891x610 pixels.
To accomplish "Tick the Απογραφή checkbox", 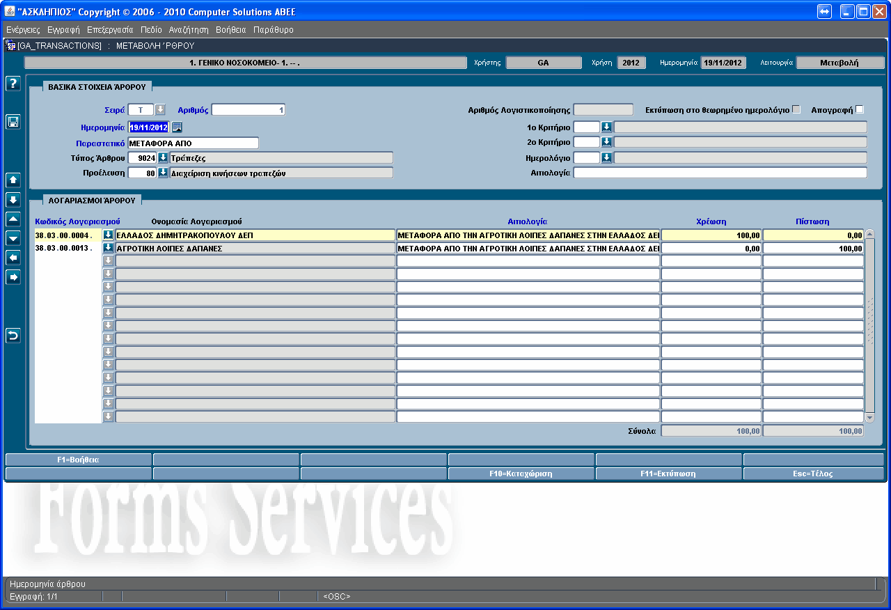I will [859, 109].
